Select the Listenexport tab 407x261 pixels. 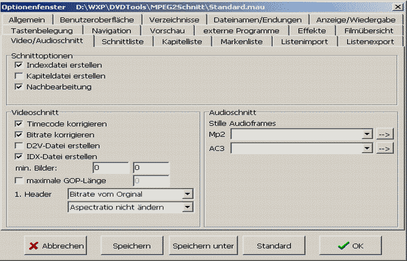(370, 42)
